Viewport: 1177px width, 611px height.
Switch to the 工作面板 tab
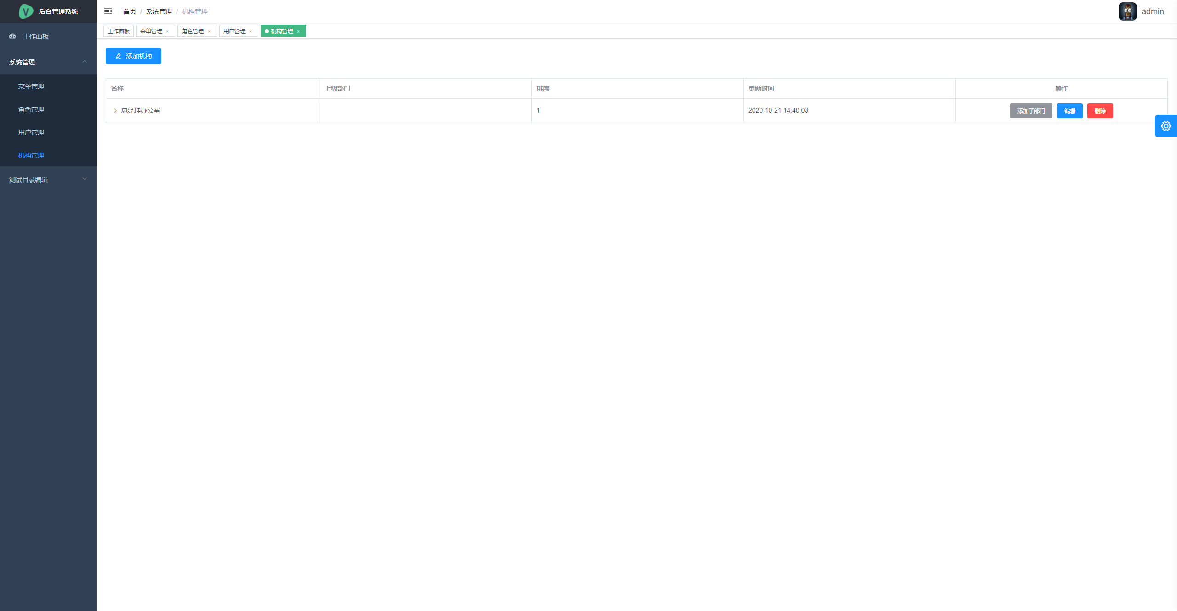[119, 31]
